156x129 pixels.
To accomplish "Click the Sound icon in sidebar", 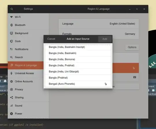I will point(12,105).
